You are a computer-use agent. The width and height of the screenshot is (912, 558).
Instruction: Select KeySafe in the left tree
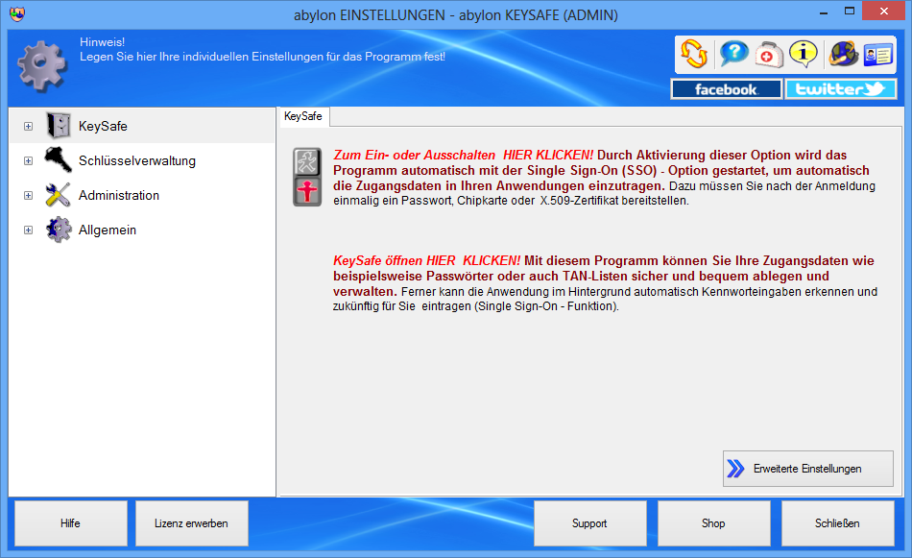pos(103,126)
